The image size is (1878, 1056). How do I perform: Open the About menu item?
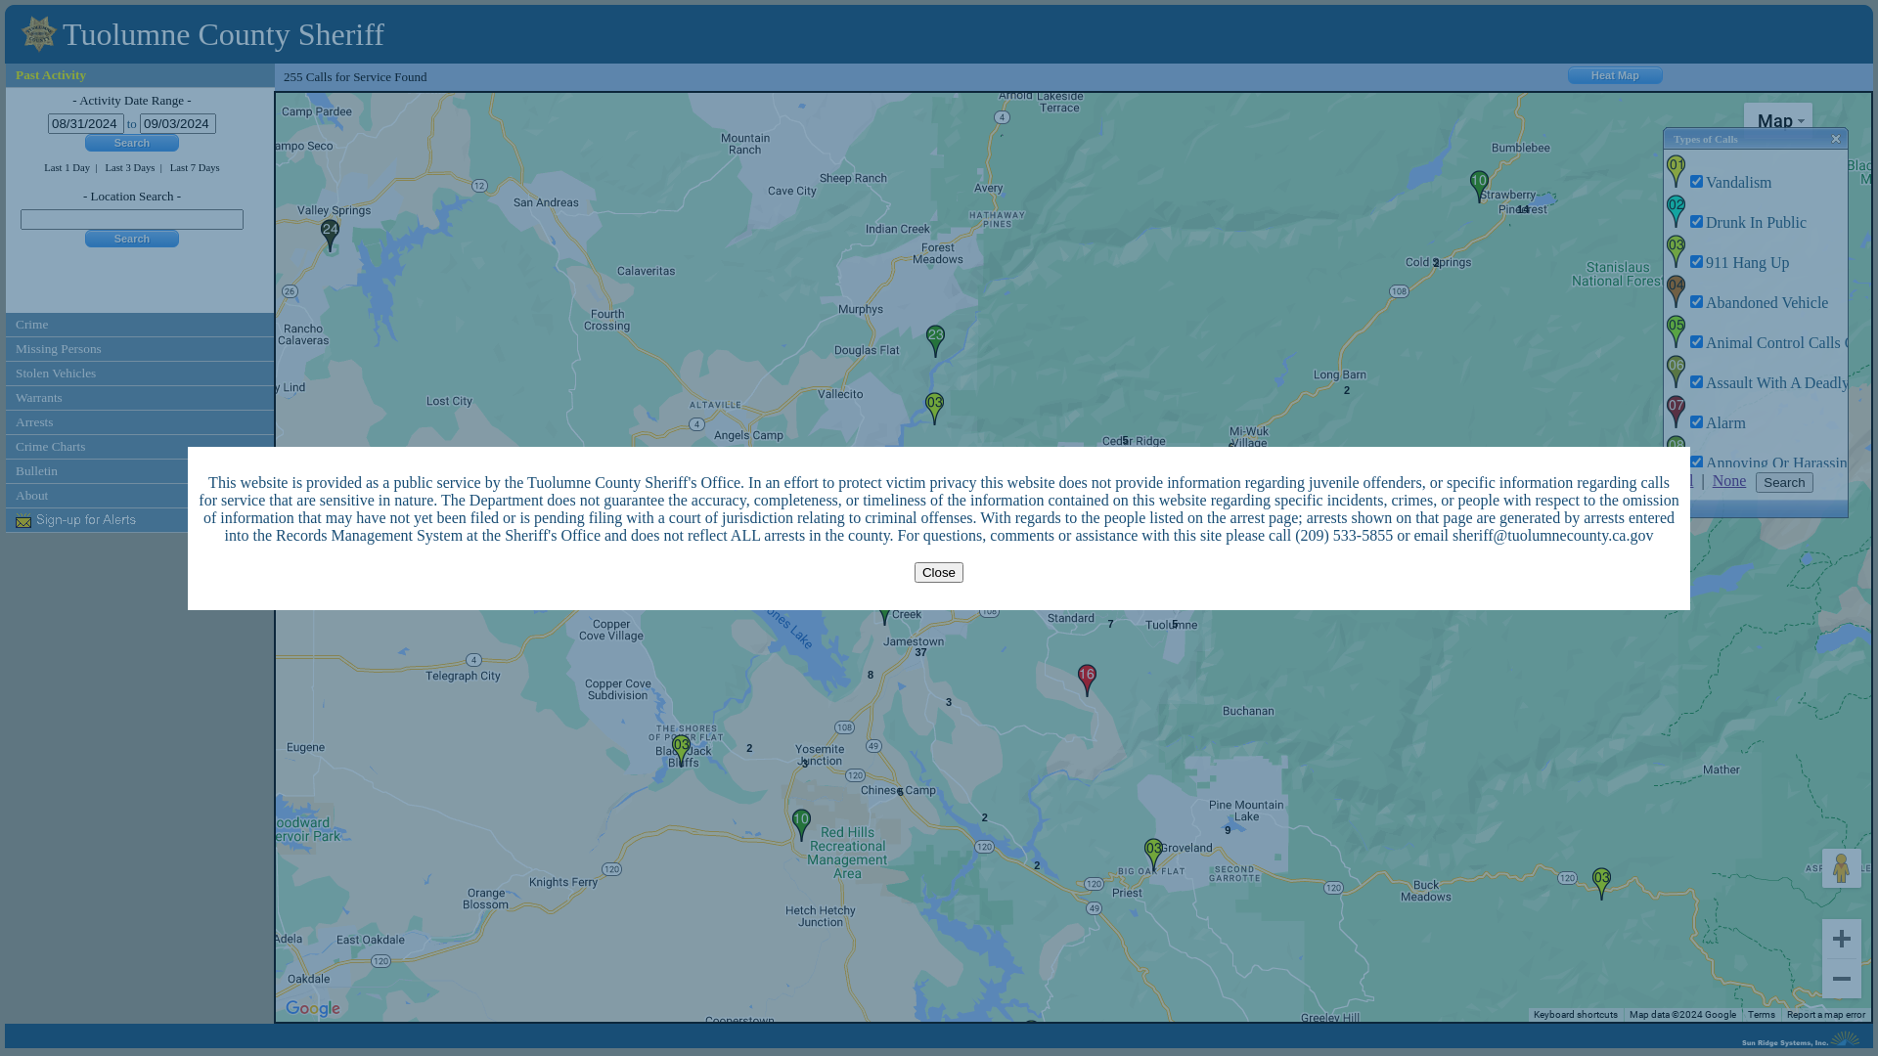tap(98, 496)
